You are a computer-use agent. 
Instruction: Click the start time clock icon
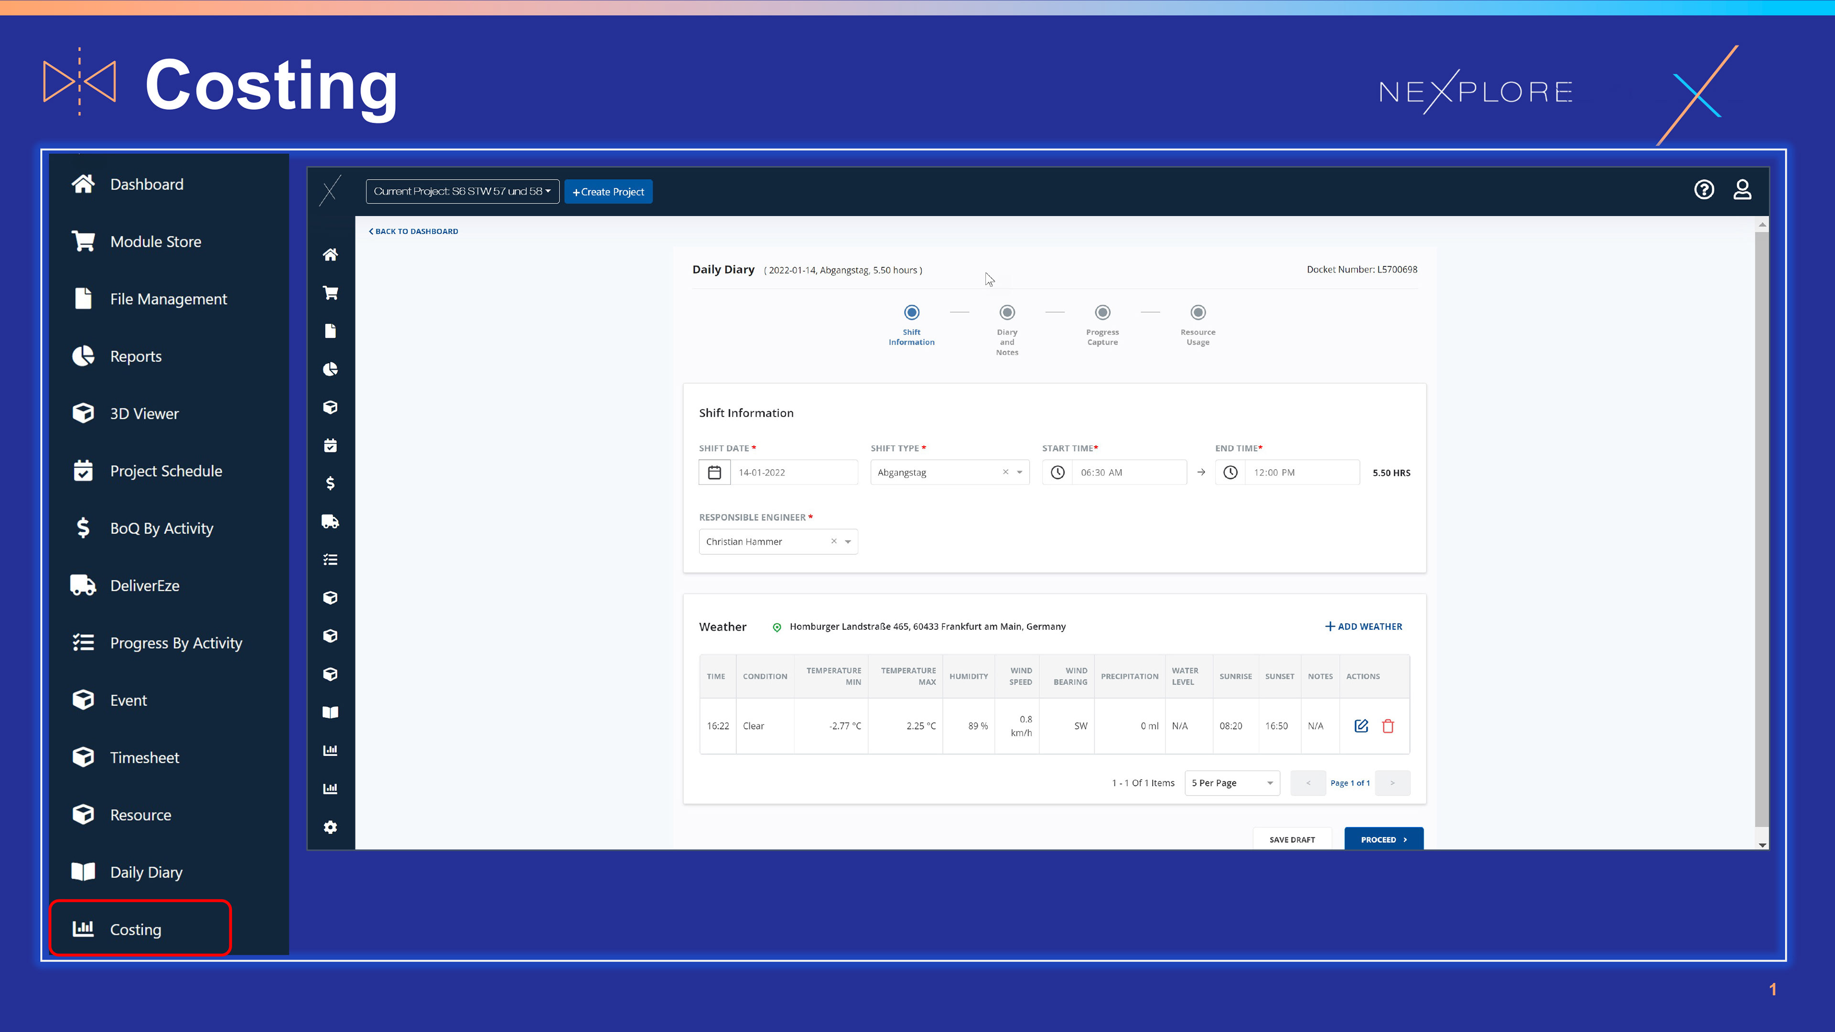pos(1057,472)
